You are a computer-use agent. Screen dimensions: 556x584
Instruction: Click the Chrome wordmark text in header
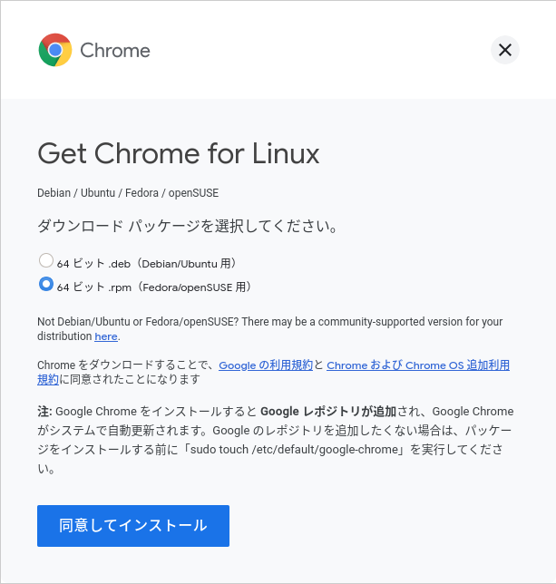115,51
